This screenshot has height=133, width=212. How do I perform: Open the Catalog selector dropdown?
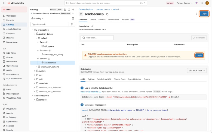point(38,18)
